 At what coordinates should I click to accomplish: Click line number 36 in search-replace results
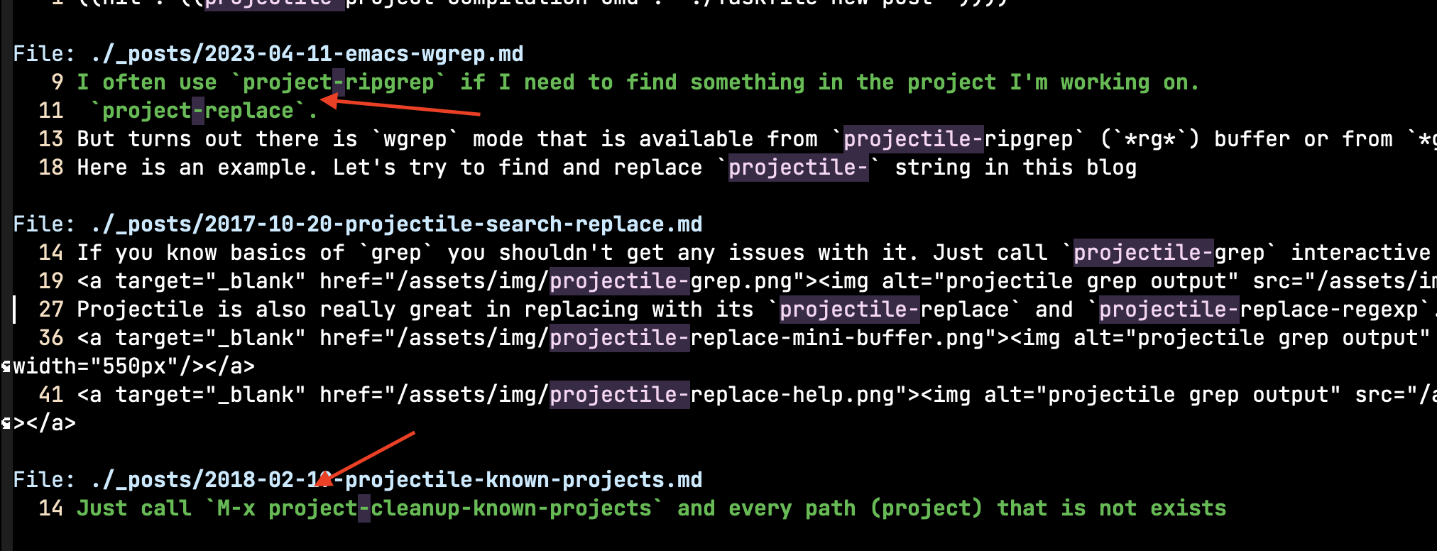point(51,338)
